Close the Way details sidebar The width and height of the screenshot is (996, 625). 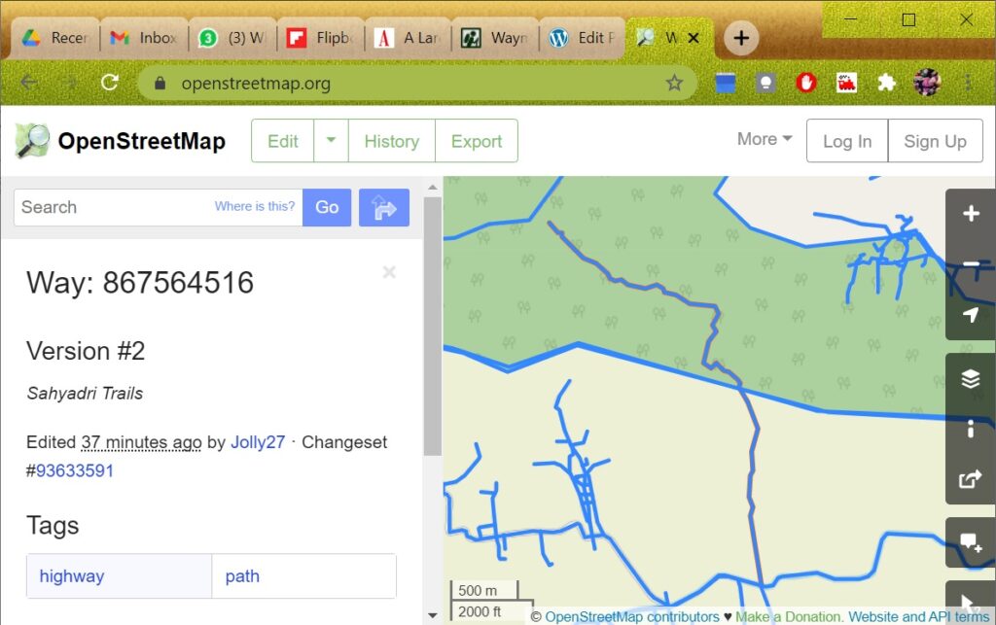[x=389, y=272]
